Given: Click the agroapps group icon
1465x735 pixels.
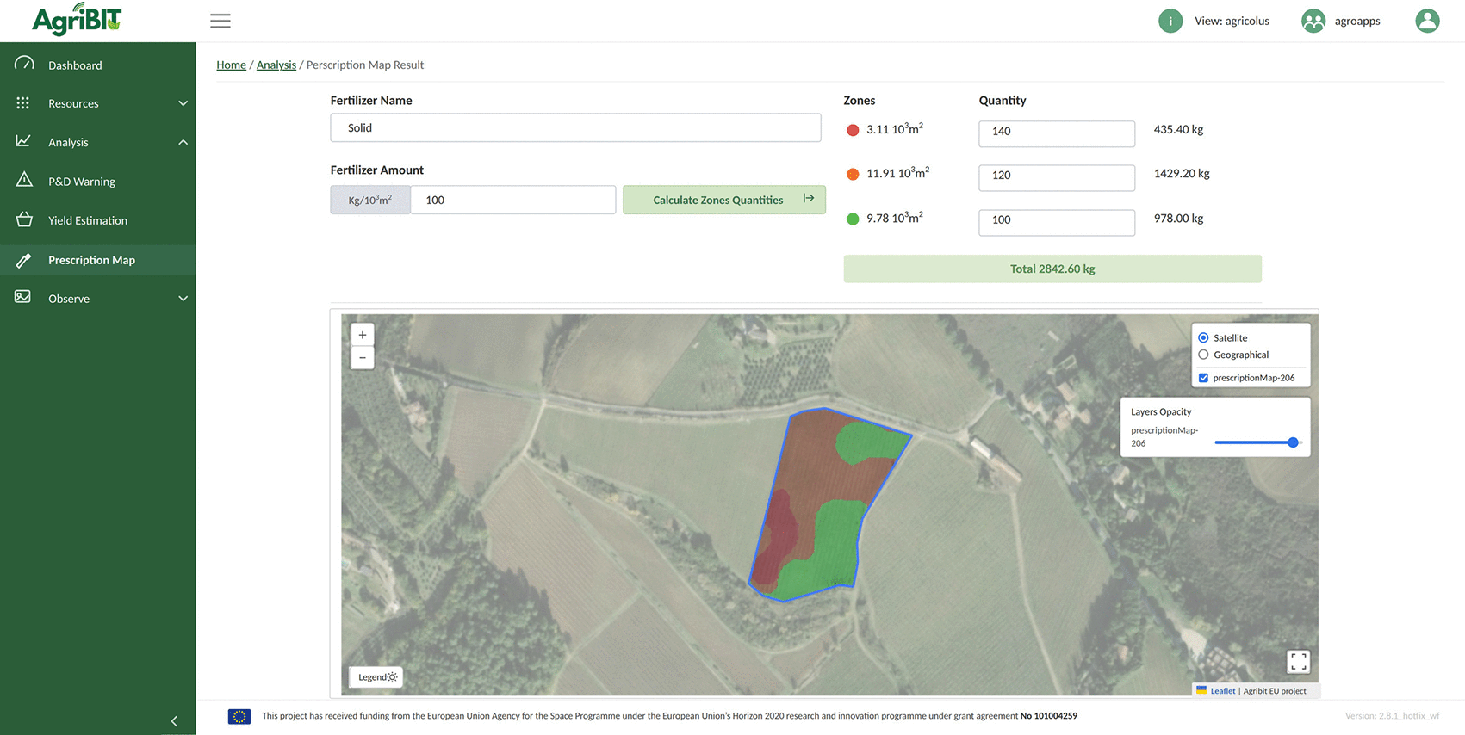Looking at the screenshot, I should click(1313, 21).
